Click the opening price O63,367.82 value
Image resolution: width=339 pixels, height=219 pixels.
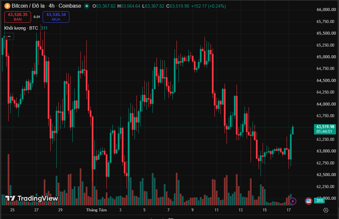(x=104, y=6)
